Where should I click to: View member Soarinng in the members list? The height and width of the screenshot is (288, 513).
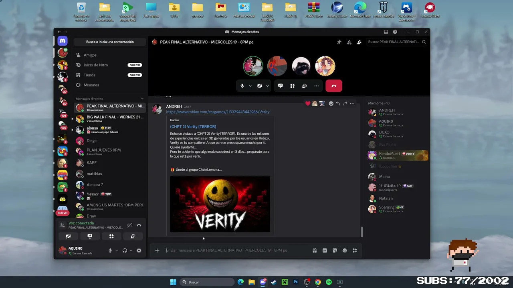[398, 209]
